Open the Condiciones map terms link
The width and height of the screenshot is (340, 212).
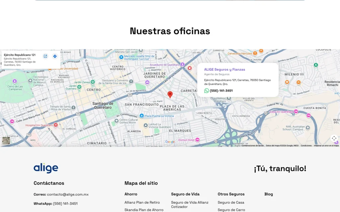click(306, 146)
